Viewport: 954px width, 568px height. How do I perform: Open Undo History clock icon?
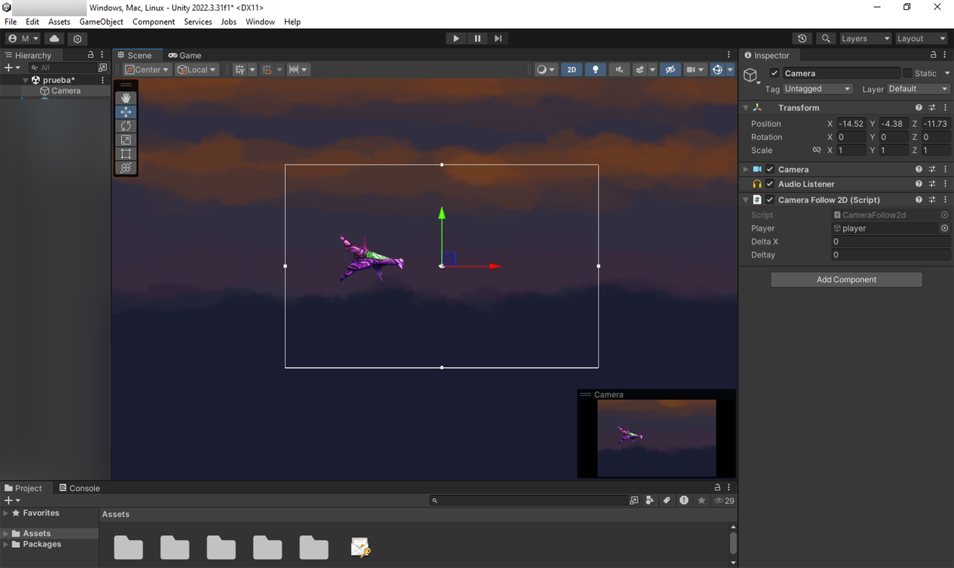802,39
